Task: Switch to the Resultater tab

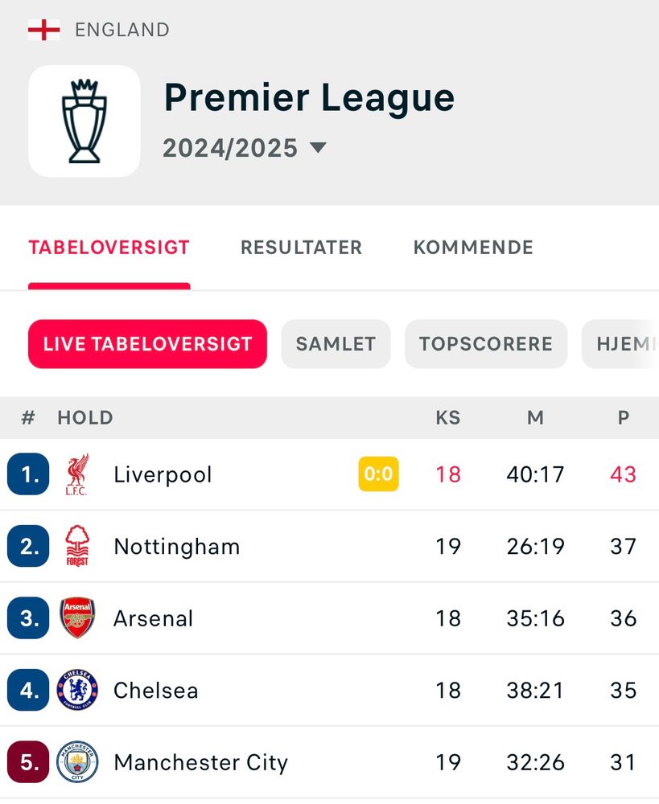Action: [301, 248]
